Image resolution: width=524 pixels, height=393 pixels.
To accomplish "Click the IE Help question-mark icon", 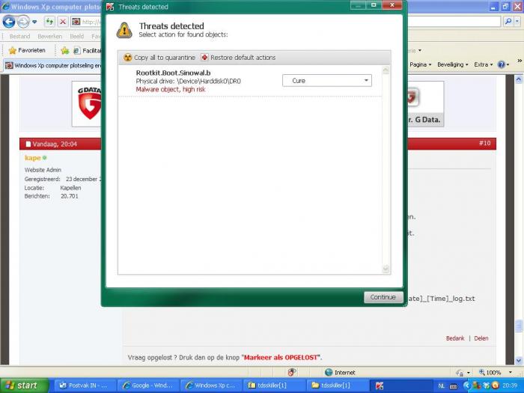I will (x=502, y=64).
